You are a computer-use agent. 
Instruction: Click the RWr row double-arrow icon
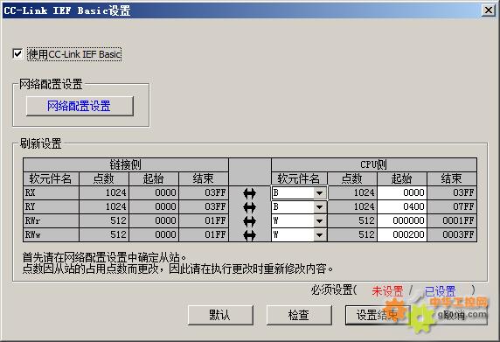click(249, 221)
